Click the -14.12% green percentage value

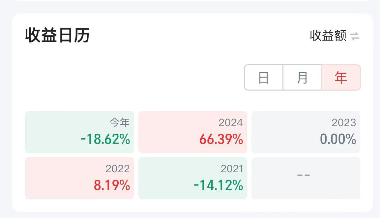pos(219,185)
